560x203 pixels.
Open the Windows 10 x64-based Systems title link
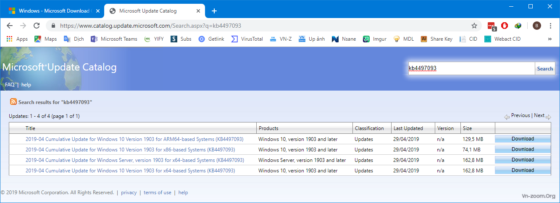pos(130,171)
